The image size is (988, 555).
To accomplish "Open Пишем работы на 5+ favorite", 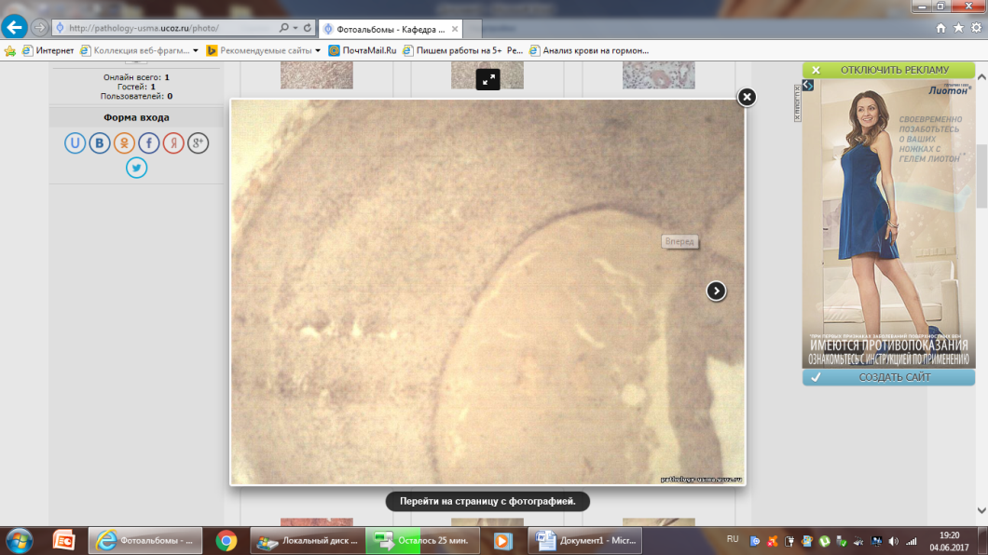I will [x=462, y=51].
